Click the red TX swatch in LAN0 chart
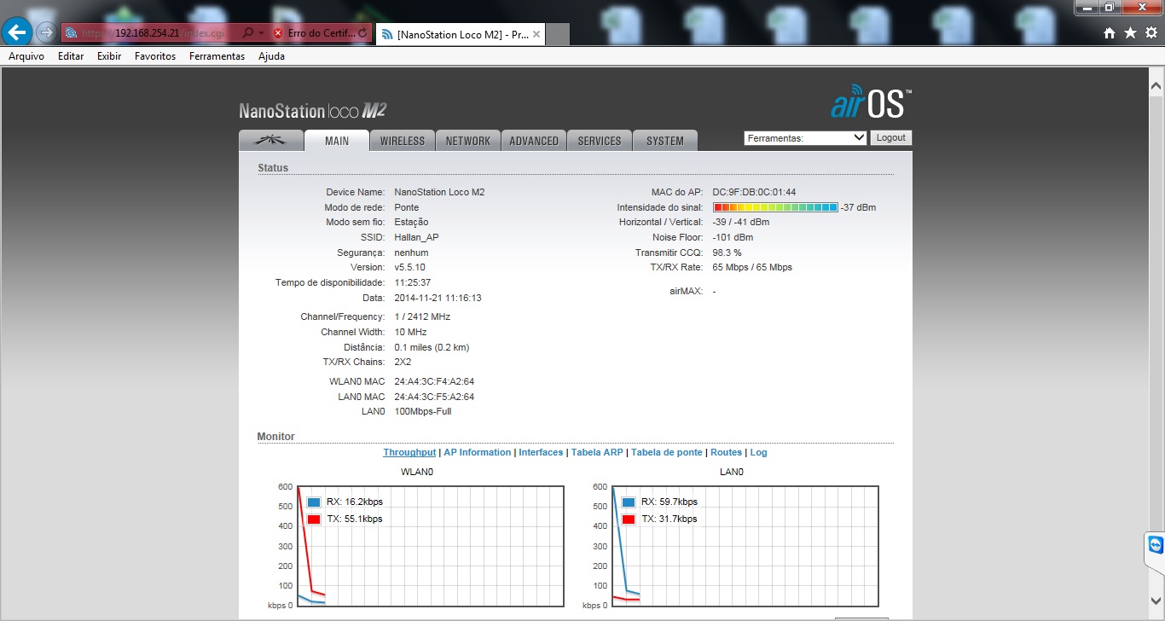This screenshot has height=621, width=1165. (x=629, y=519)
